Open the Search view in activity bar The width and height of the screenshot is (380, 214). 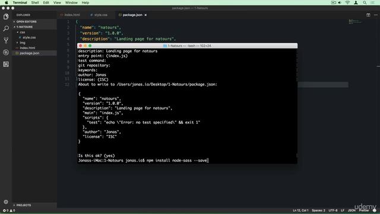[6, 29]
